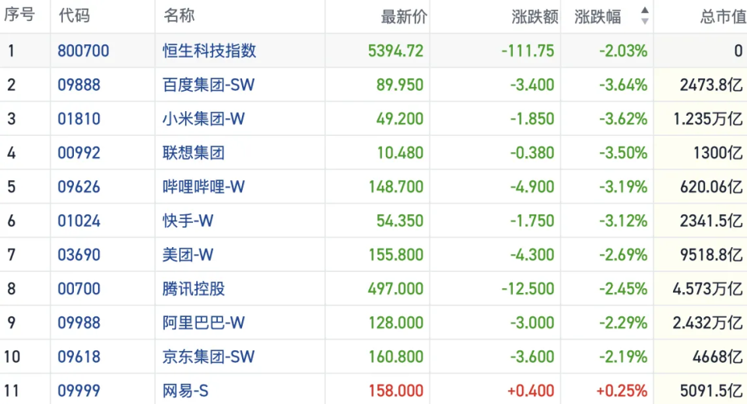
Task: Select market cap 5091.5亿
Action: (x=712, y=391)
